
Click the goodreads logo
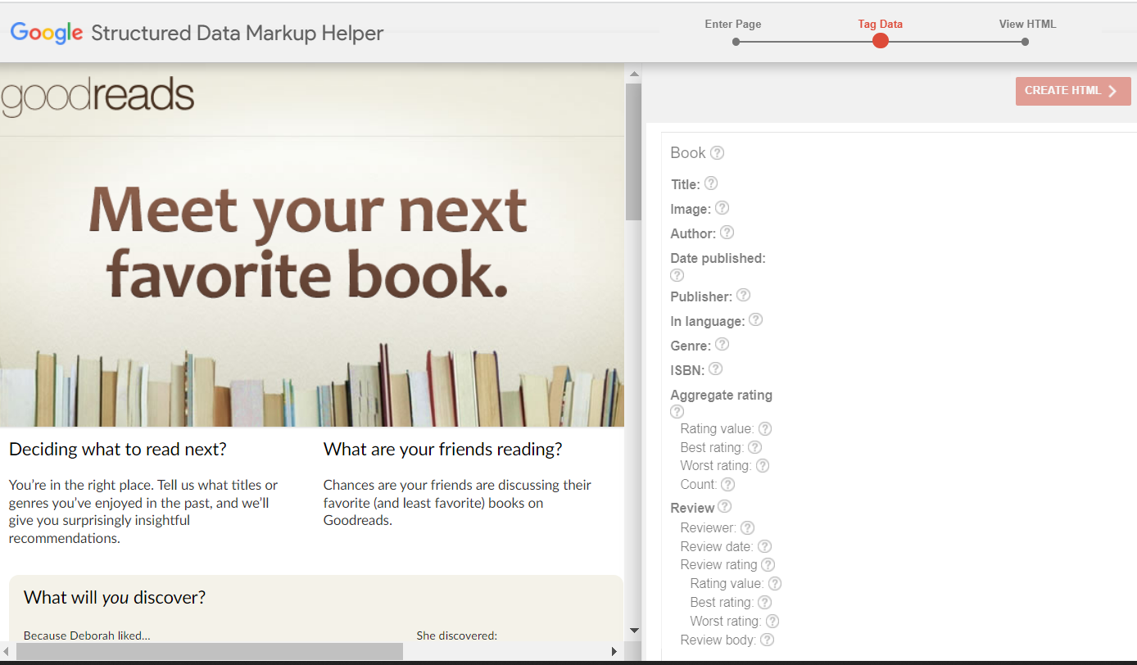tap(97, 97)
